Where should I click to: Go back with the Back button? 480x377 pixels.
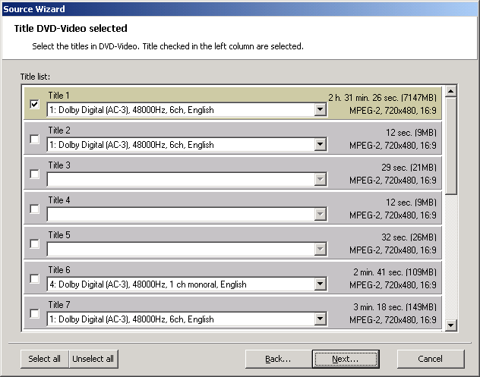click(278, 359)
